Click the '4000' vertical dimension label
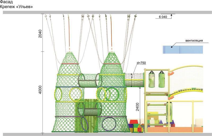212x136 pixels. coord(40,90)
